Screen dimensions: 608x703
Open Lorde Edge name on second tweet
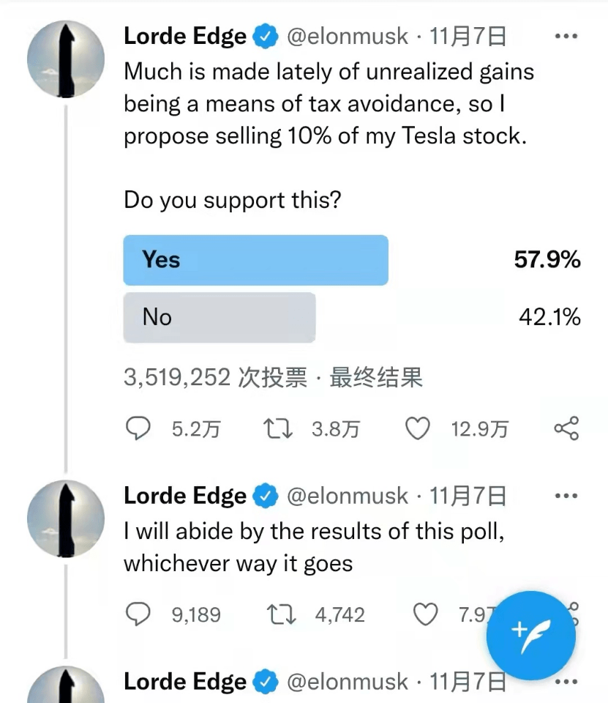(x=185, y=496)
